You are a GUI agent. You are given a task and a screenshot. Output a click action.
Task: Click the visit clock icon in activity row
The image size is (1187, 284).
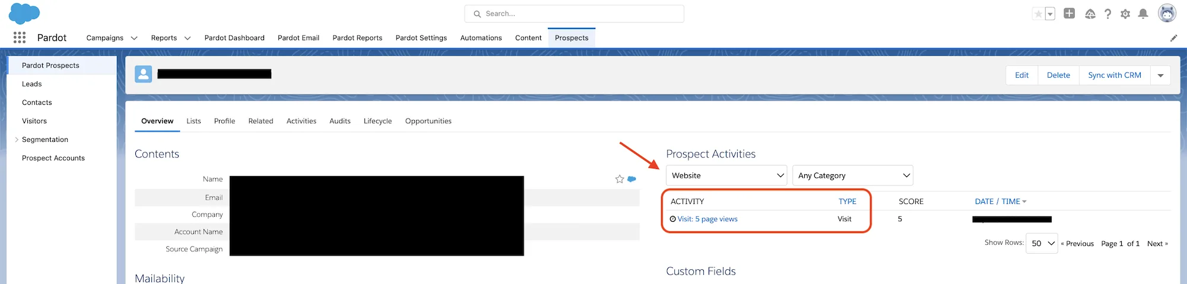(673, 219)
